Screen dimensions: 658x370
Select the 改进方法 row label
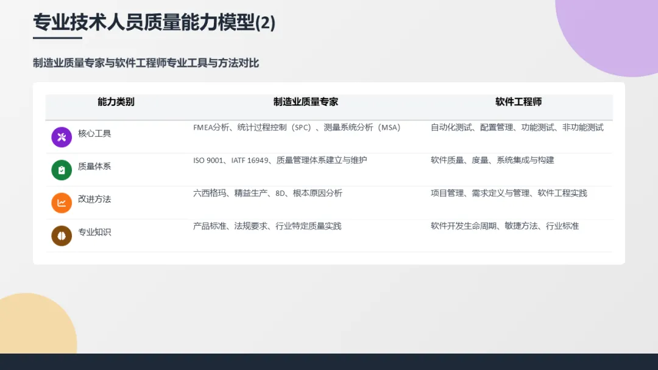pyautogui.click(x=94, y=199)
